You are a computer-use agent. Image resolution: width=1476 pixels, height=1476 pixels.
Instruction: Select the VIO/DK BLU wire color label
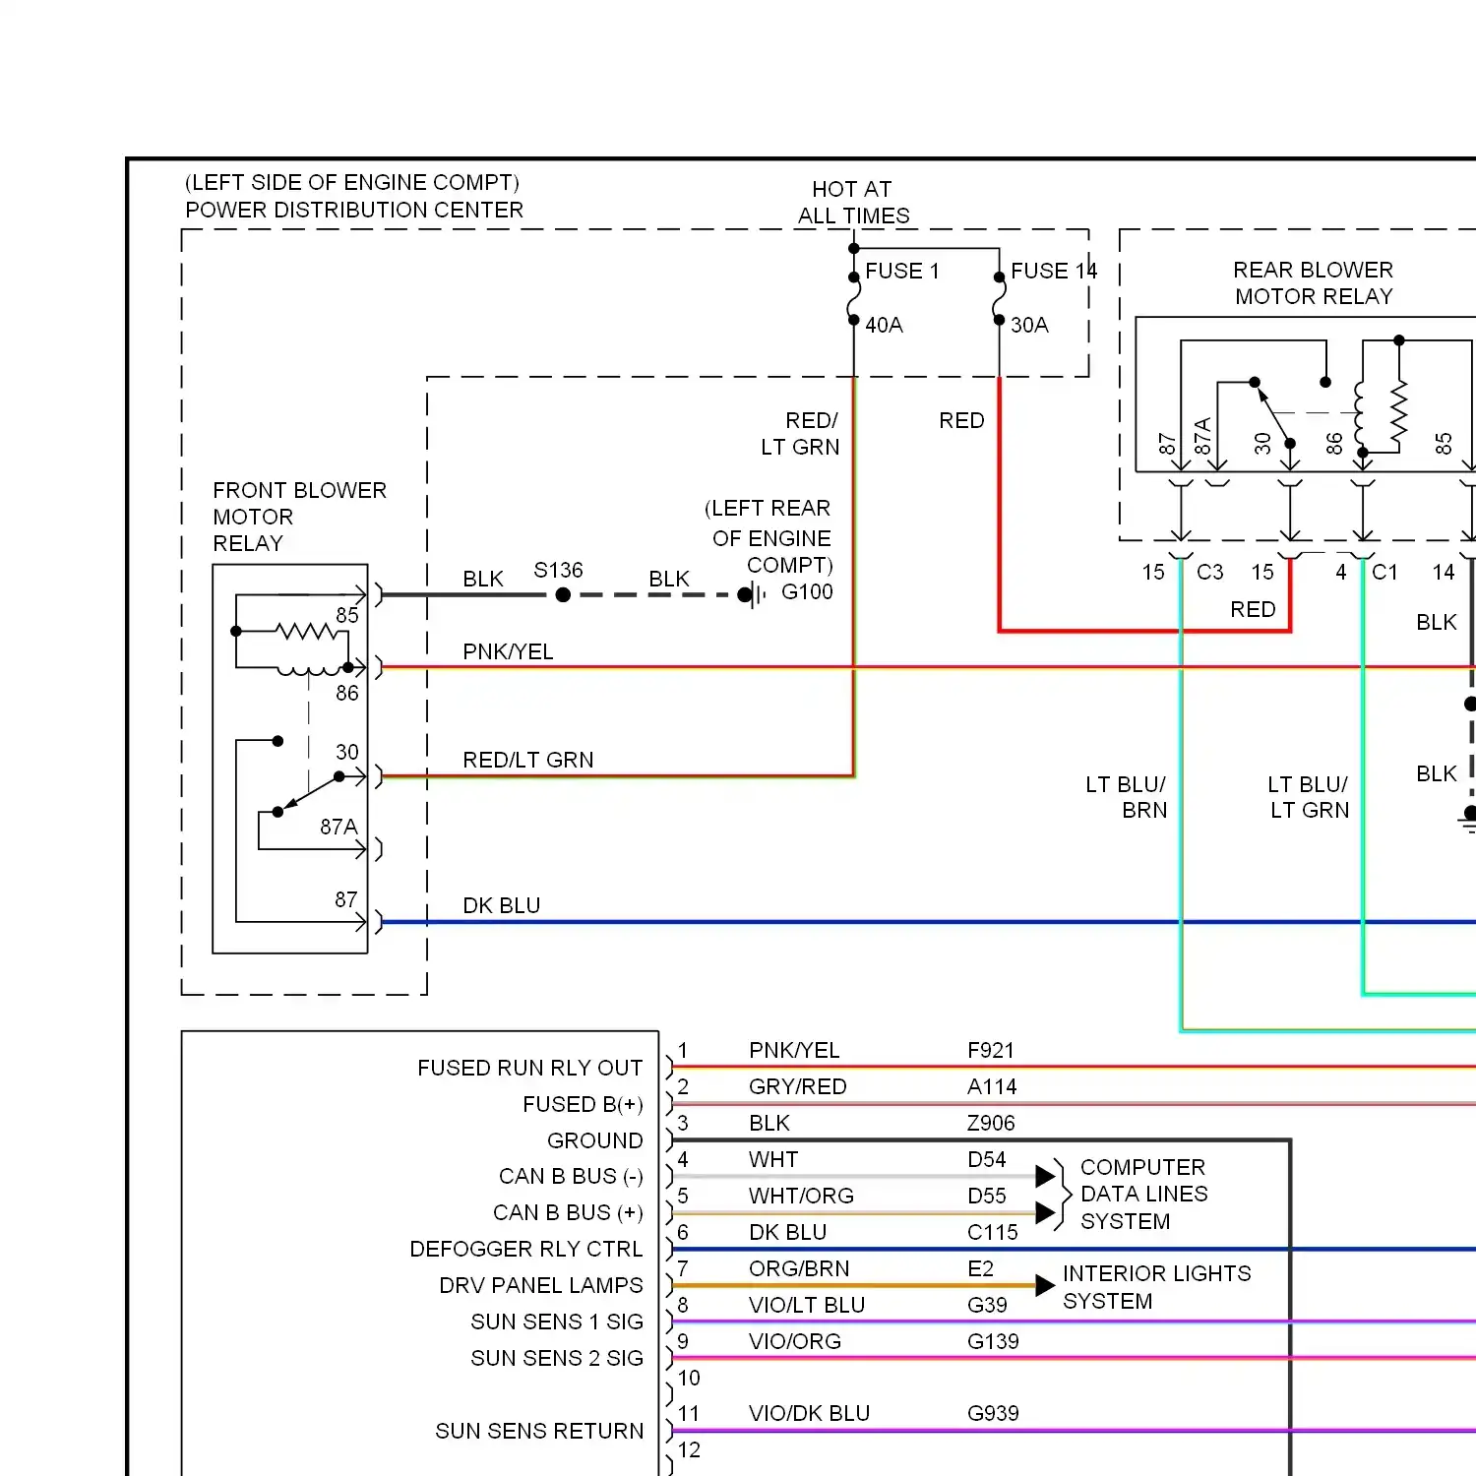click(809, 1413)
